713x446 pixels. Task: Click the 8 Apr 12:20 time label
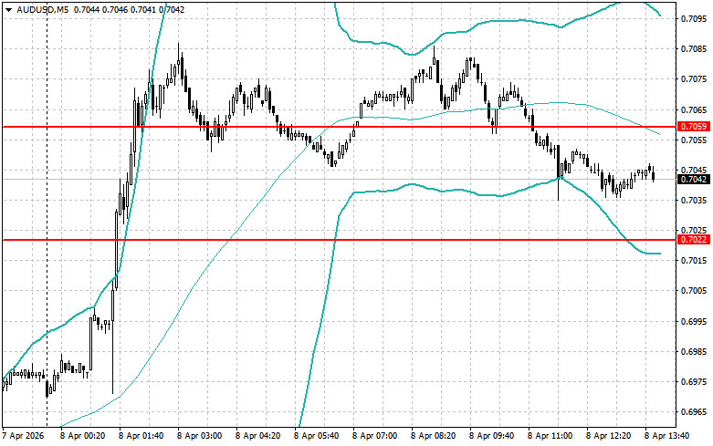(608, 436)
